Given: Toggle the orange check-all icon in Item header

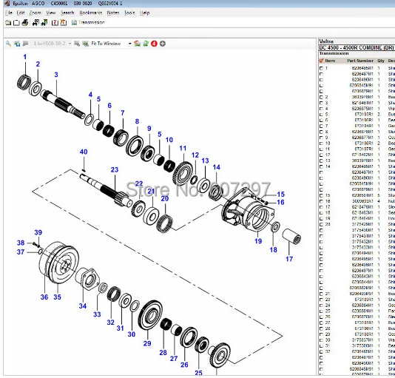Looking at the screenshot, I should pos(321,61).
